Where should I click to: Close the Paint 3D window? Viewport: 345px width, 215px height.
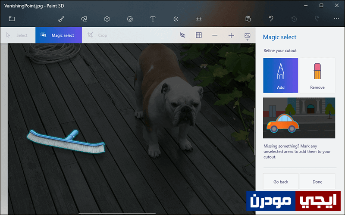point(337,6)
